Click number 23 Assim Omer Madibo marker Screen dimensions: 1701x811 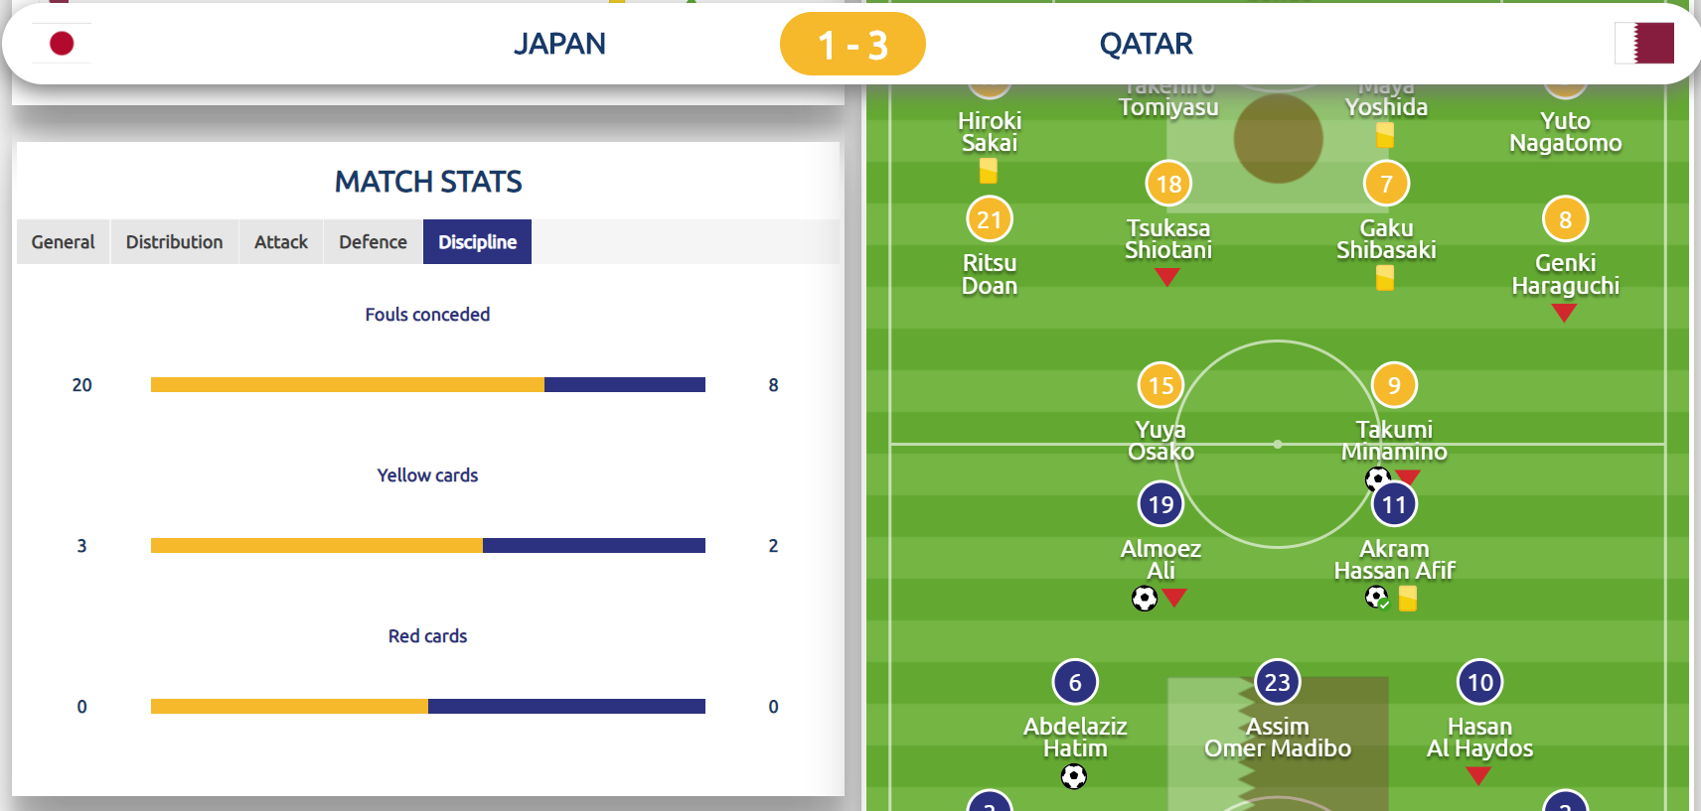(1277, 682)
